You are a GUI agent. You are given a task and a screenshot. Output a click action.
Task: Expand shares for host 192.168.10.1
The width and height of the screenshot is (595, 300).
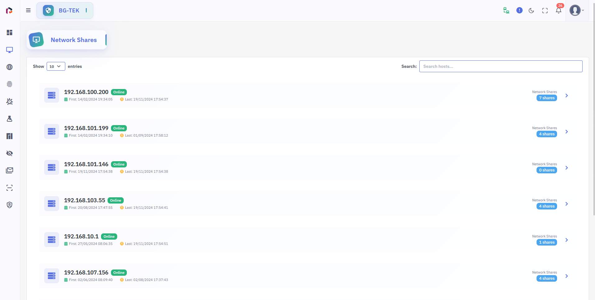coord(566,240)
